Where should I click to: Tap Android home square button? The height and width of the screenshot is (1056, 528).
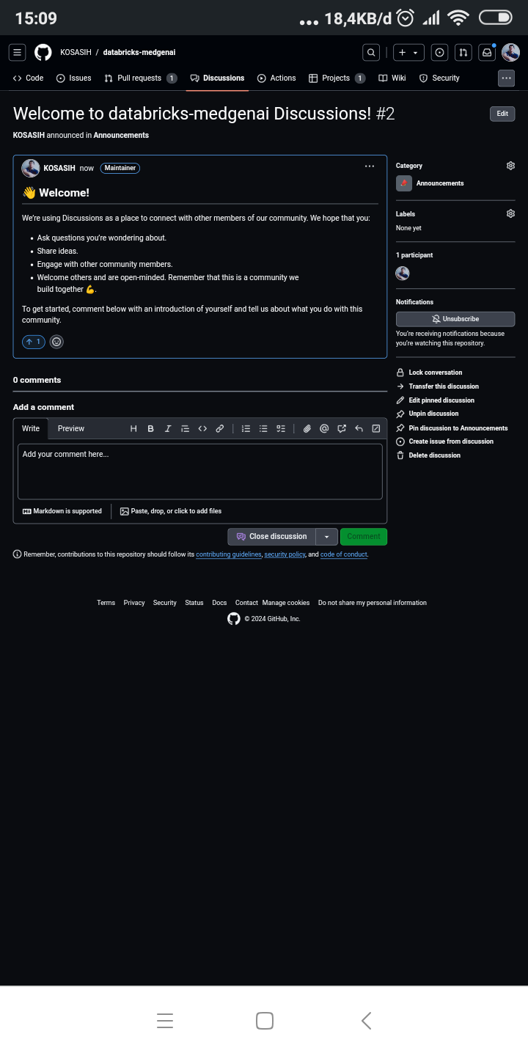[265, 1021]
